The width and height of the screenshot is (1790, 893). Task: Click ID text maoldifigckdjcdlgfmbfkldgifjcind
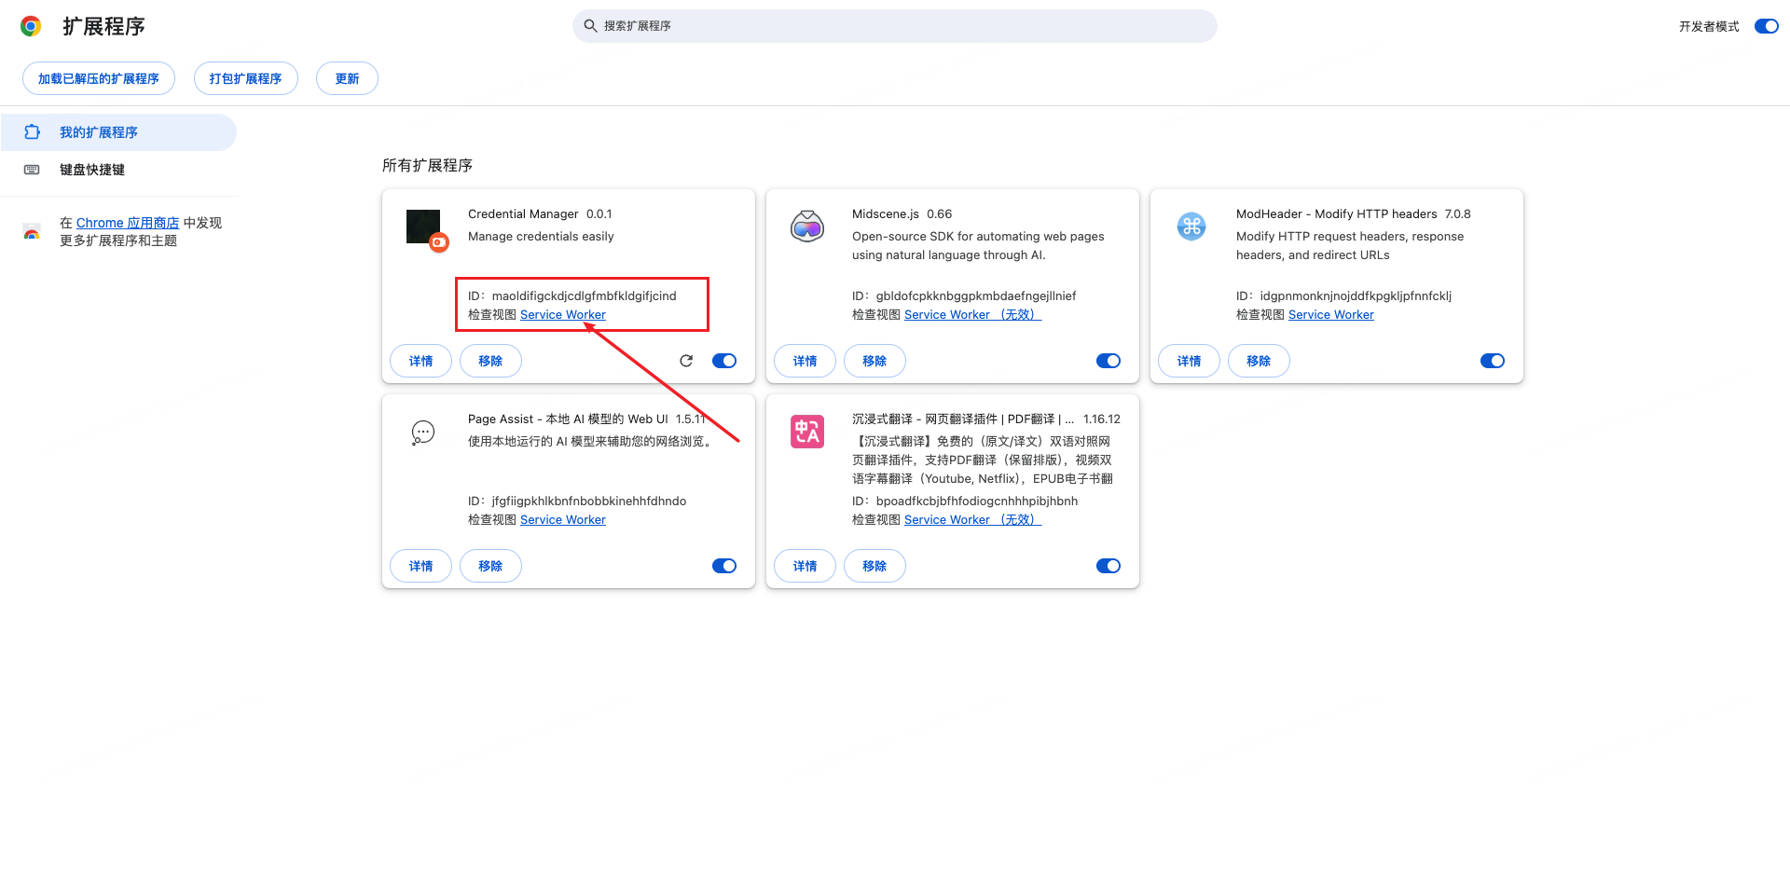pos(585,295)
